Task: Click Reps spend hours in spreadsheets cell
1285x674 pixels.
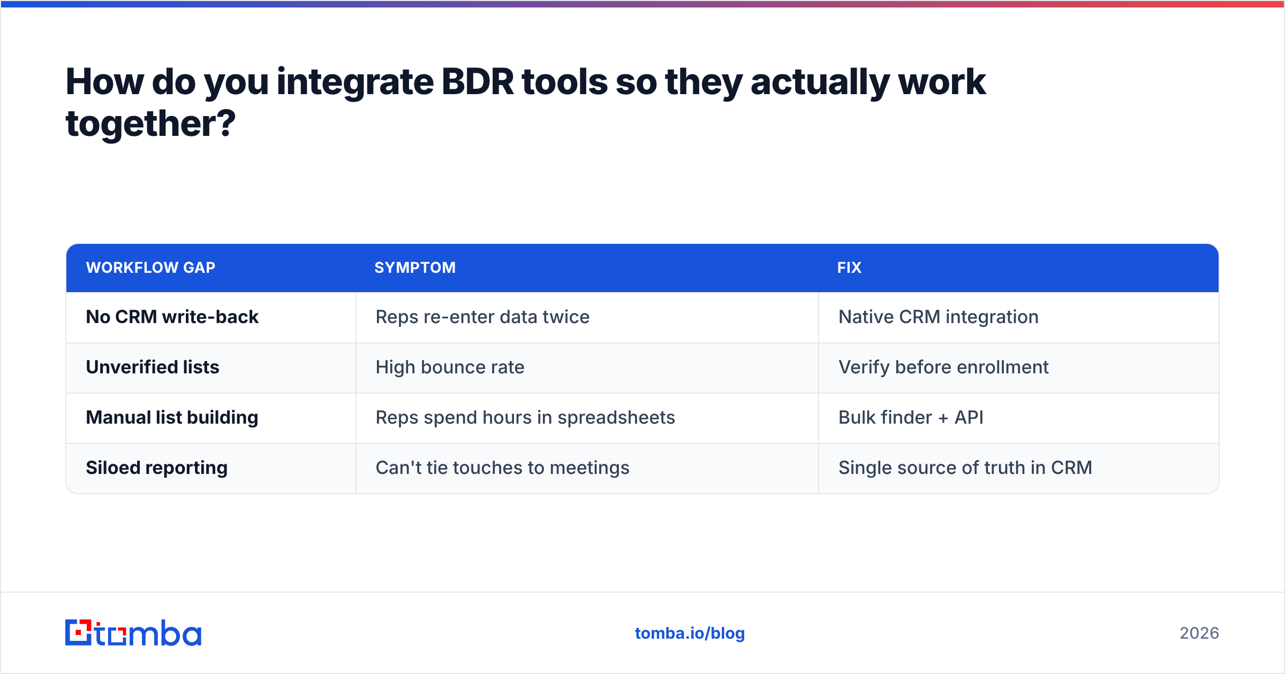Action: click(587, 418)
